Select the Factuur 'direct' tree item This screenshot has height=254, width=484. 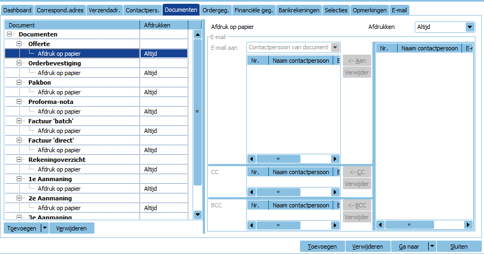pyautogui.click(x=51, y=140)
